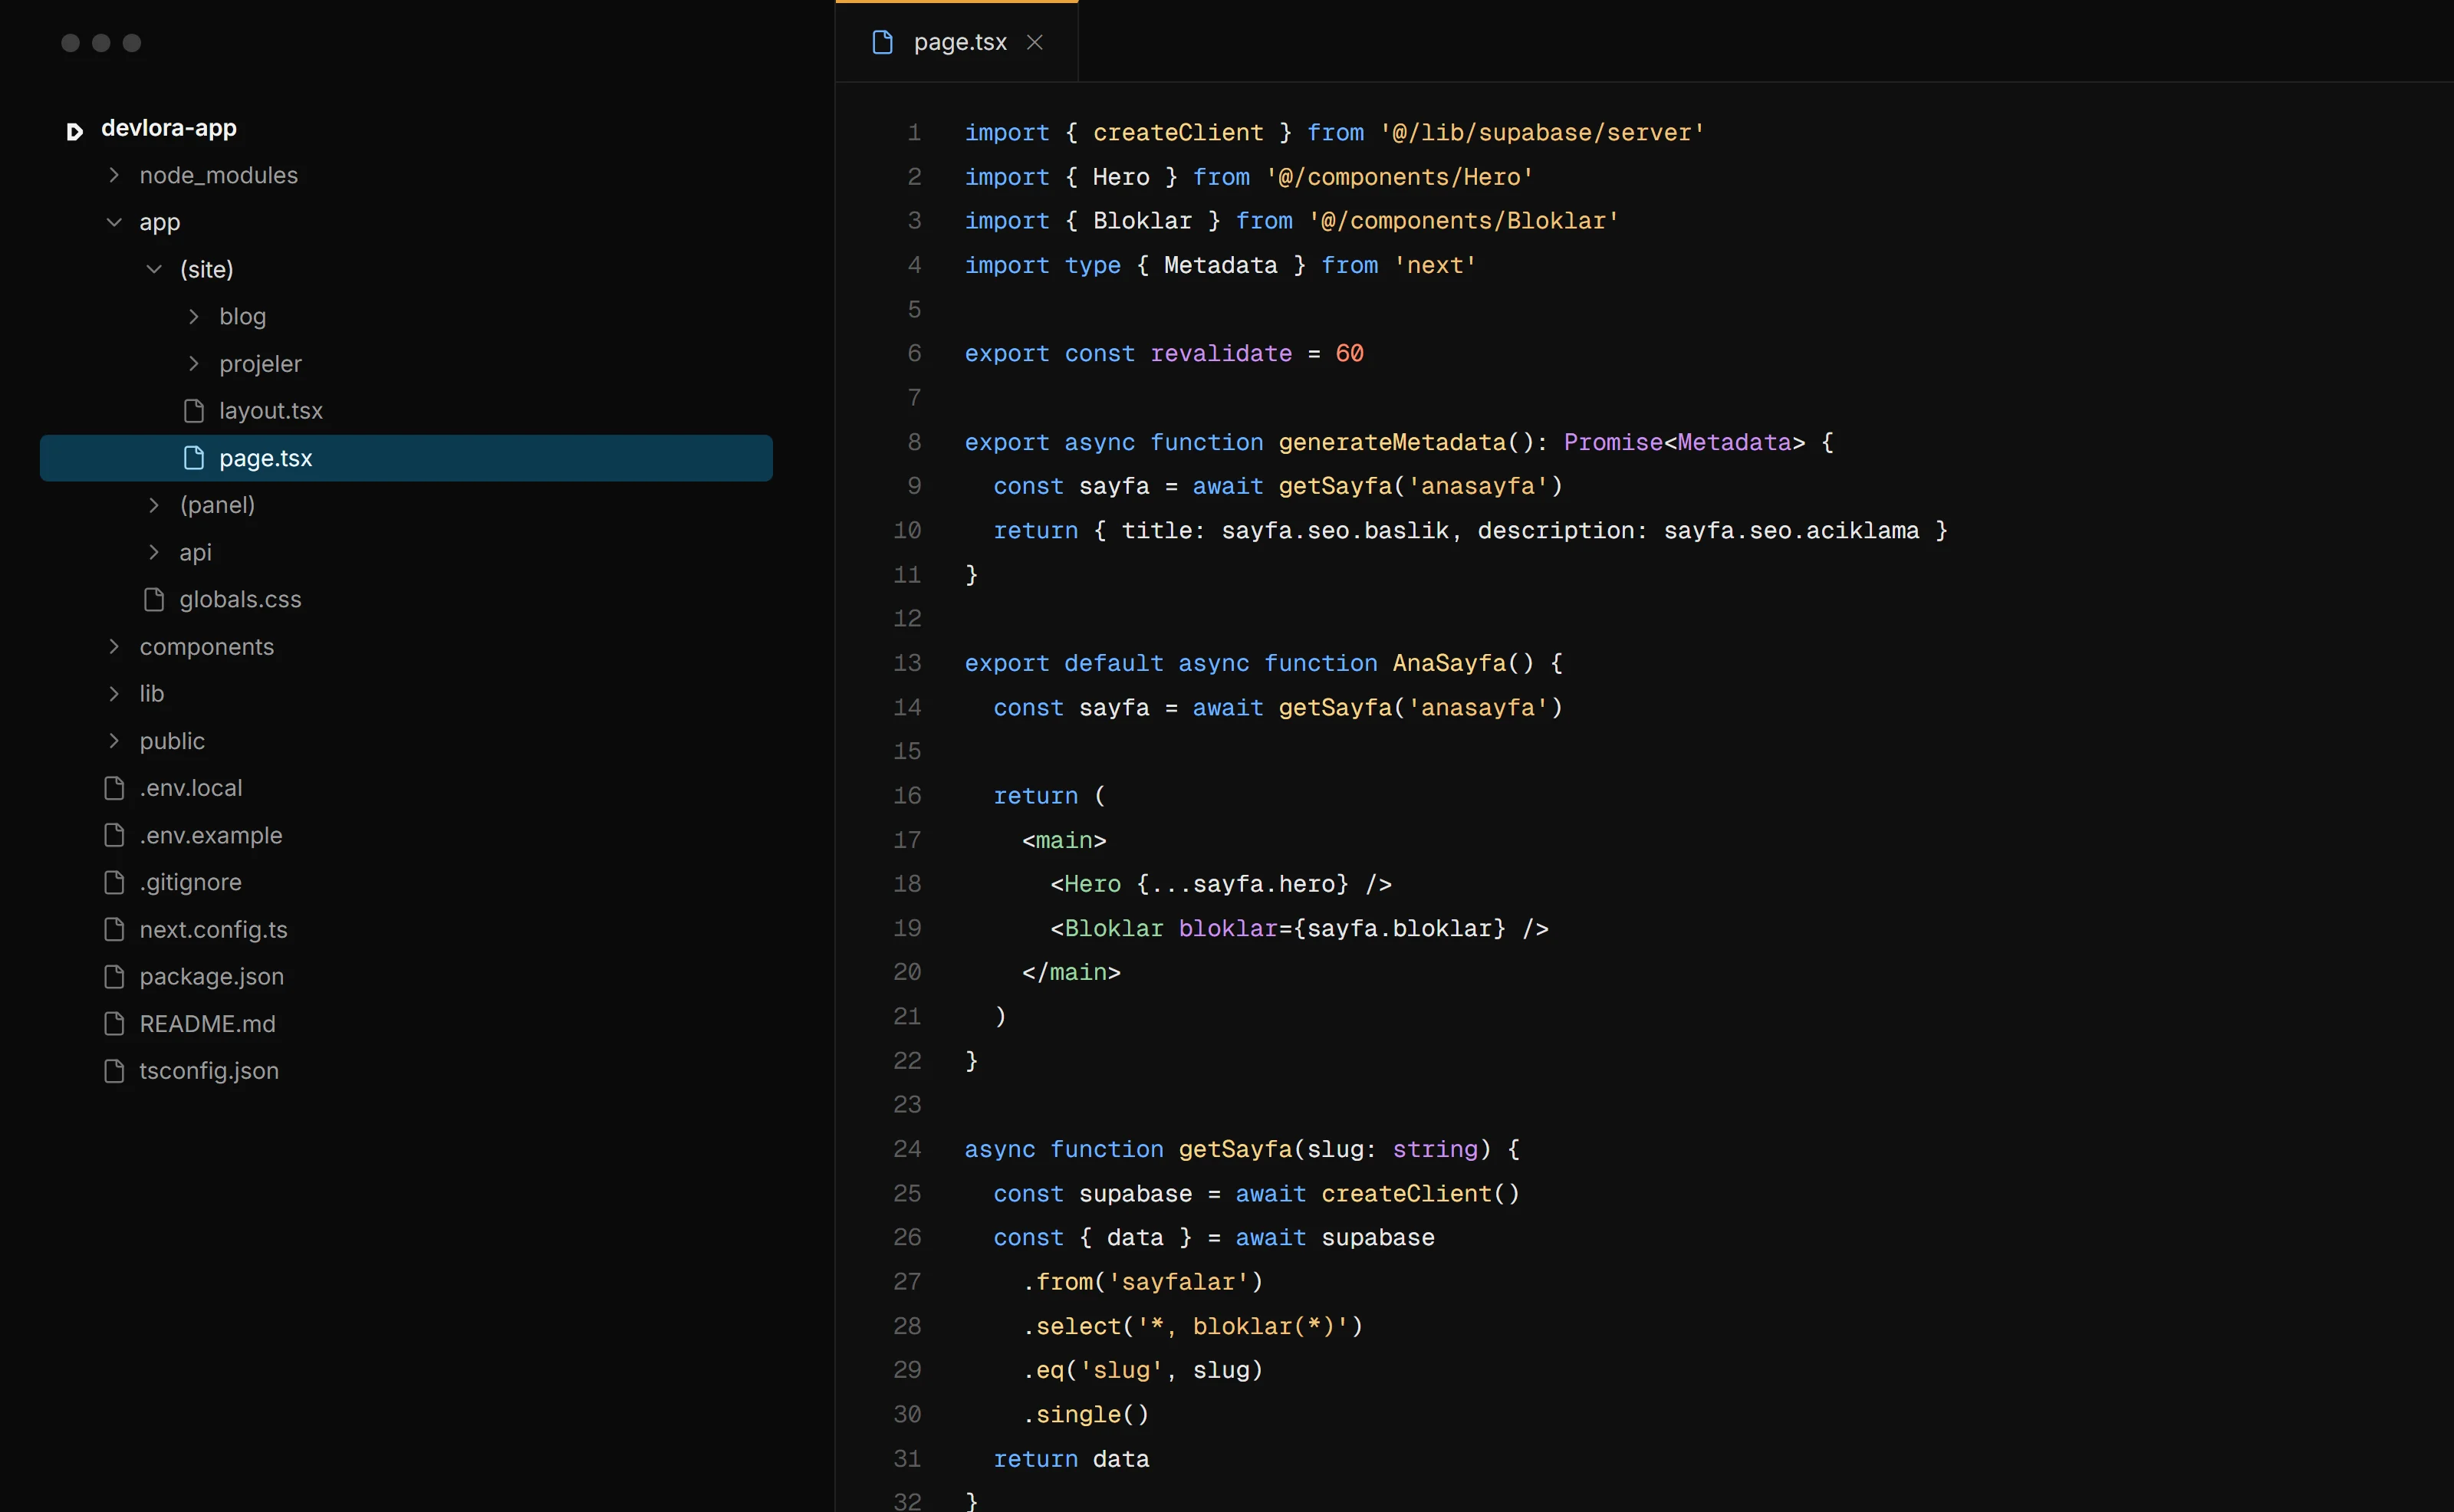Image resolution: width=2454 pixels, height=1512 pixels.
Task: Click line number 24 in the gutter
Action: 907,1149
